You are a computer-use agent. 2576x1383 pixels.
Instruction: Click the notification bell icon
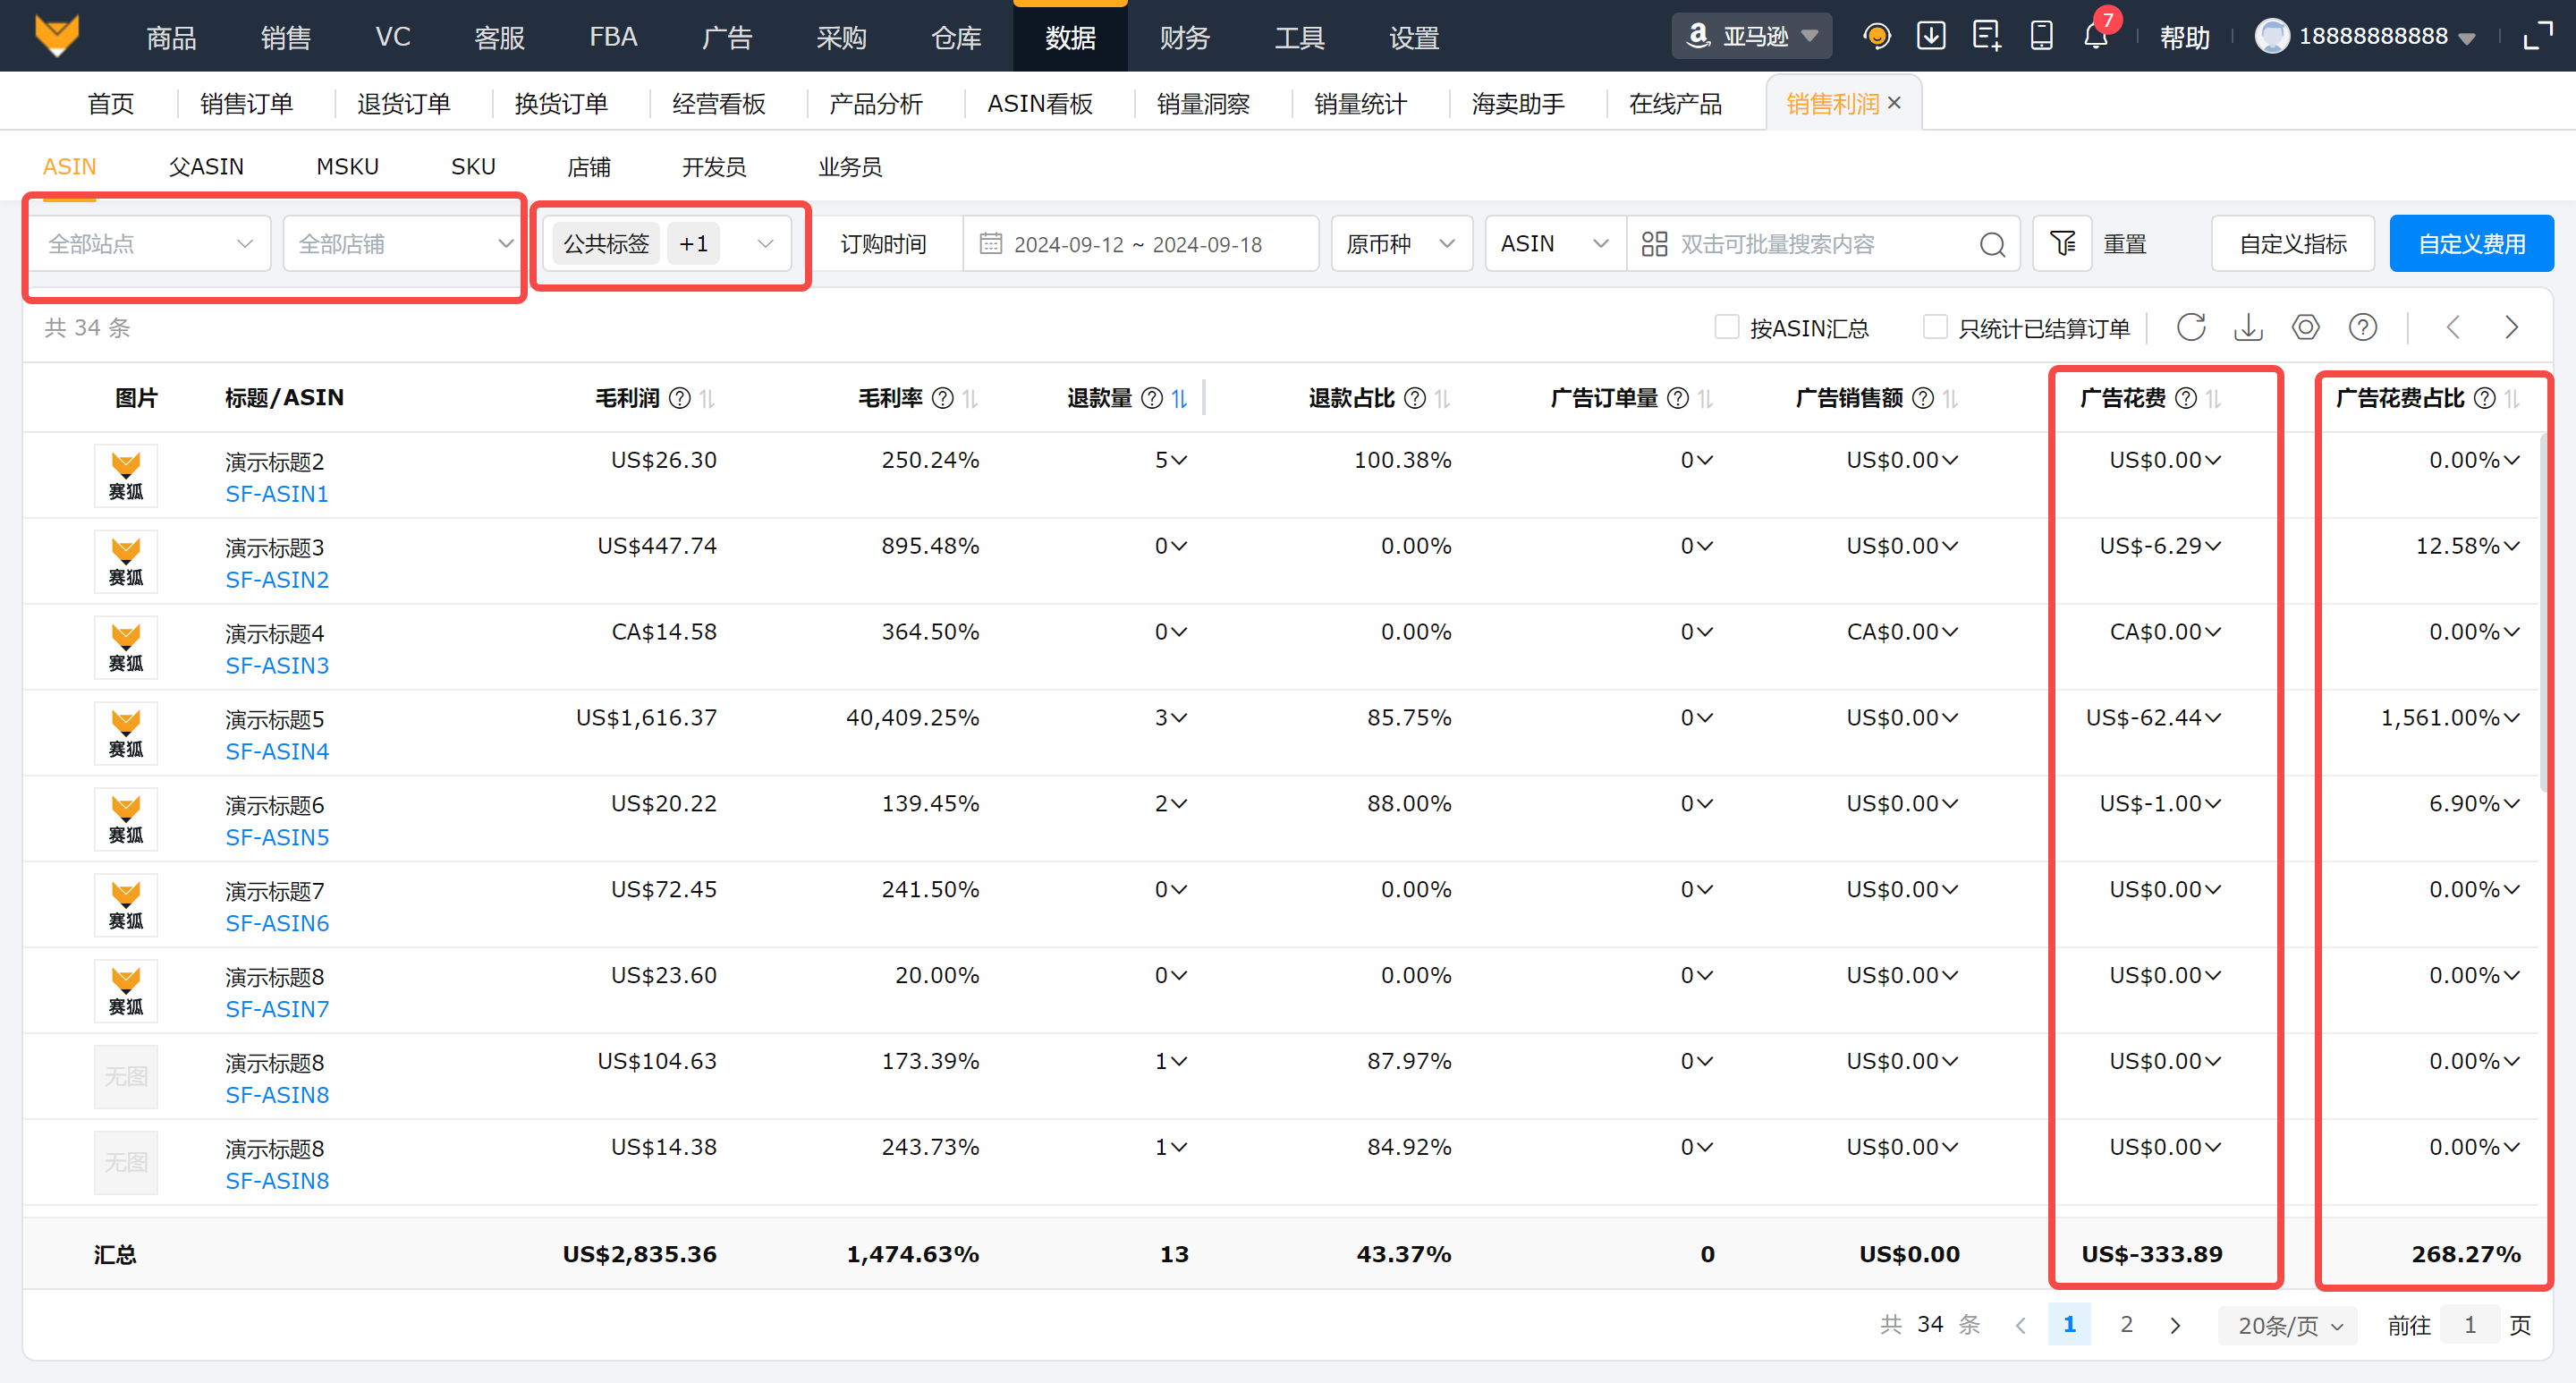2095,37
